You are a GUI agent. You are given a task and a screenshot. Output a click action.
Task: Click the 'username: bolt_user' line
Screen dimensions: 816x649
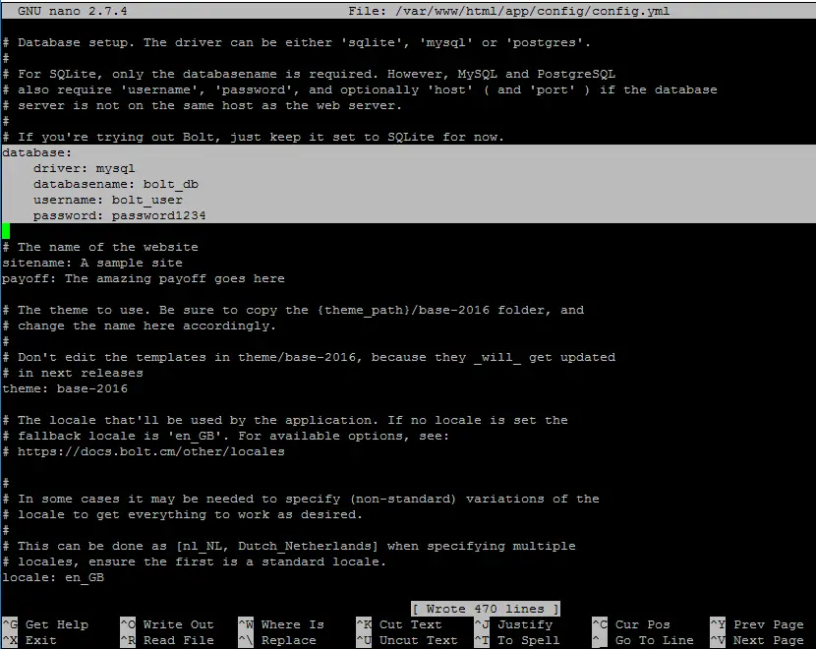[108, 200]
